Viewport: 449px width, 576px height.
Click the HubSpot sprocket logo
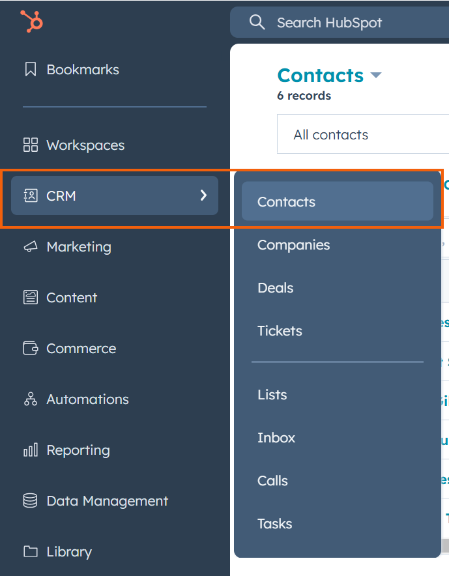31,21
